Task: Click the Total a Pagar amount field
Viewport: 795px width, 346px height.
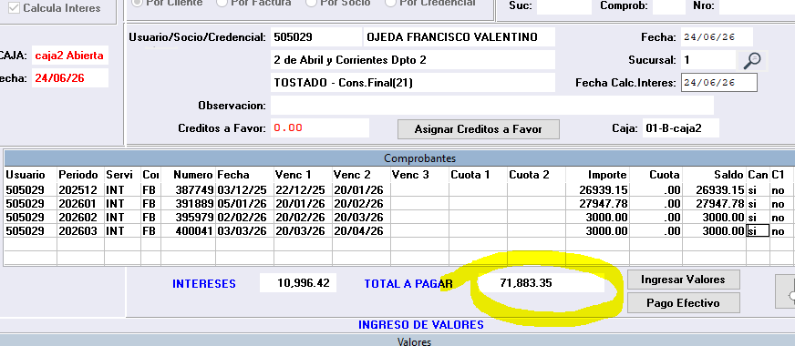Action: tap(541, 283)
